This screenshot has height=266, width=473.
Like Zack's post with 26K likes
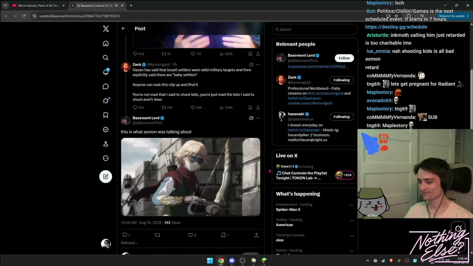coord(196,108)
